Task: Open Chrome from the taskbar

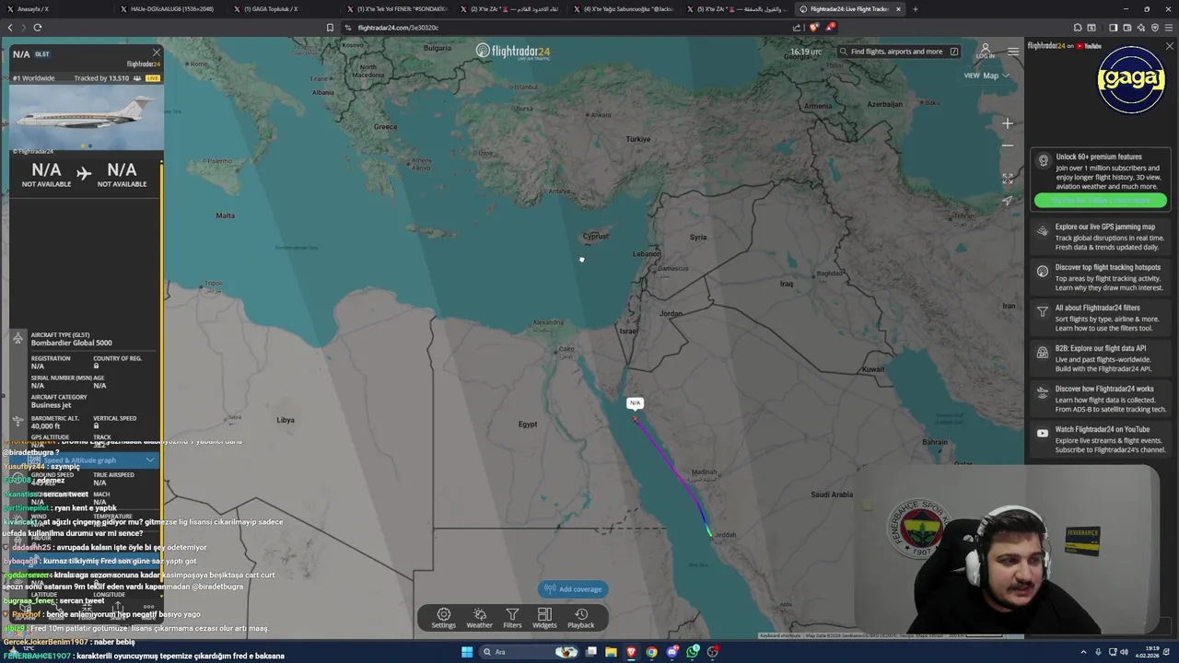Action: (651, 652)
